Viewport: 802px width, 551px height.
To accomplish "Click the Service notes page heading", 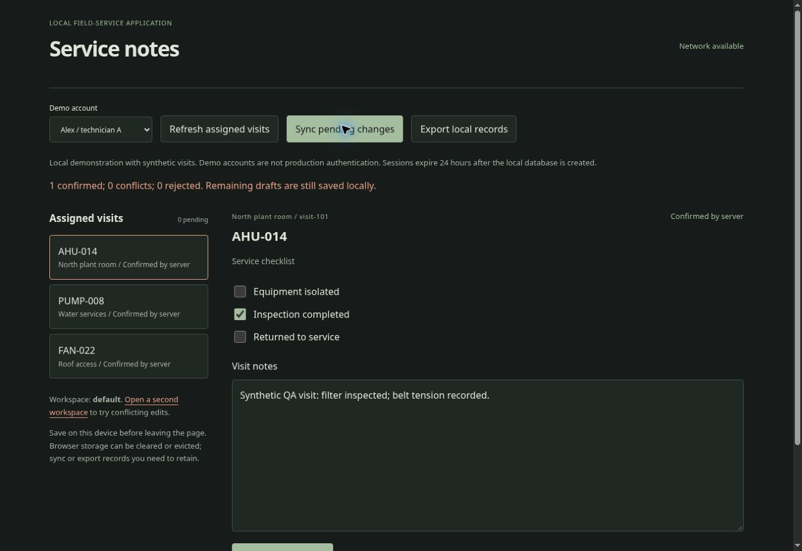I will (x=114, y=49).
